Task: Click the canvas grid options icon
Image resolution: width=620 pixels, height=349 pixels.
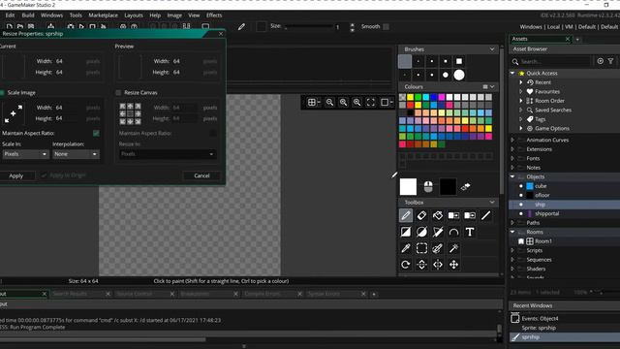Action: point(312,103)
